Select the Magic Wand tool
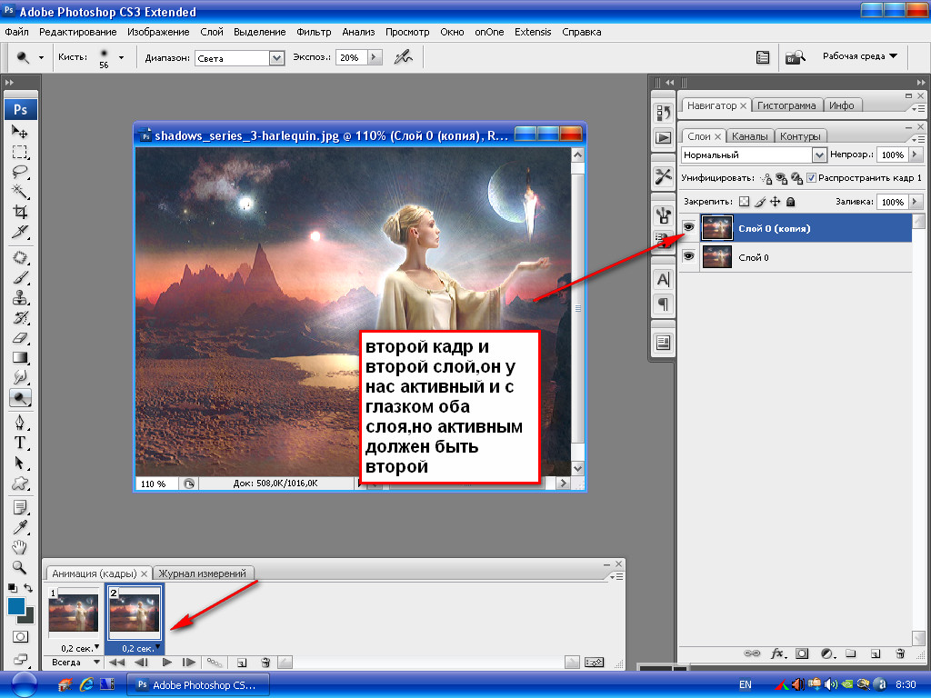The image size is (931, 698). pos(20,192)
